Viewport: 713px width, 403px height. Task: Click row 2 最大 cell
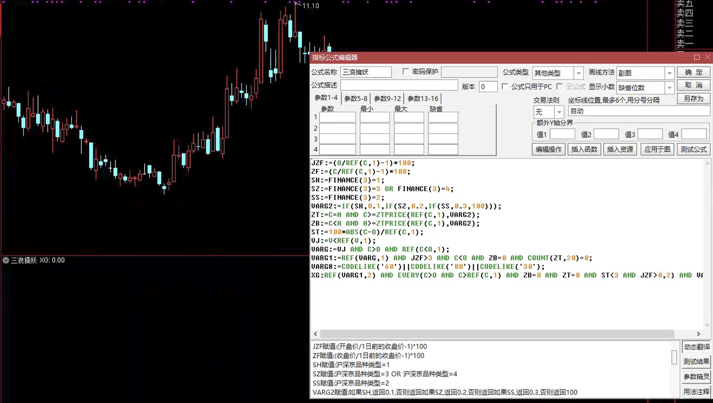click(x=409, y=128)
